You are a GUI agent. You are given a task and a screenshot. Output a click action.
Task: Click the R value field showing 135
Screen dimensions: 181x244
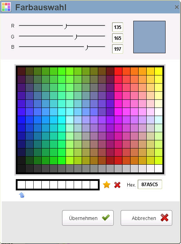[x=118, y=27]
